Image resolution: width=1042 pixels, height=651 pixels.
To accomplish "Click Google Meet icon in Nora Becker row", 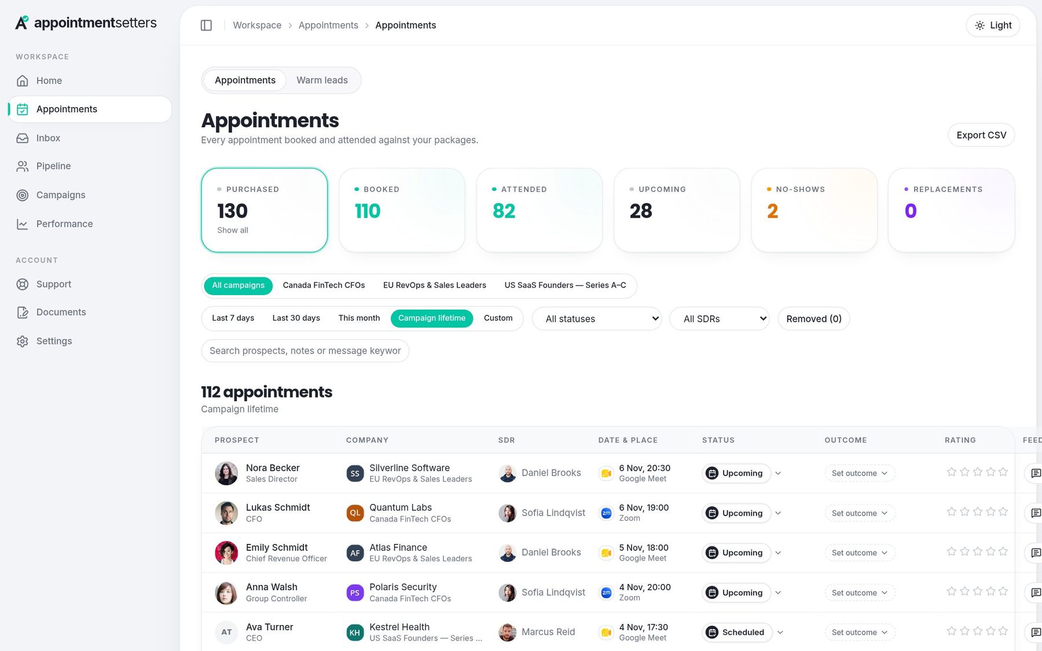I will coord(606,473).
